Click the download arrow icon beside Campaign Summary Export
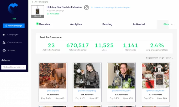 (92, 7)
